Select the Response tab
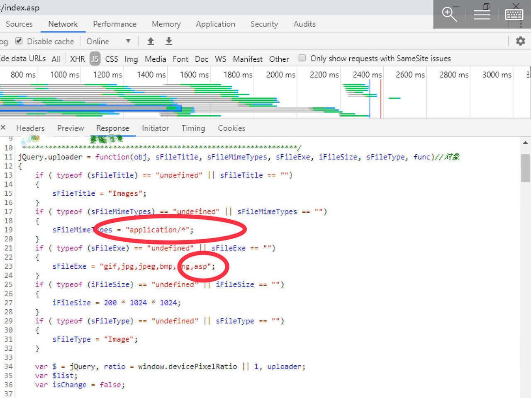Image resolution: width=531 pixels, height=398 pixels. tap(113, 128)
